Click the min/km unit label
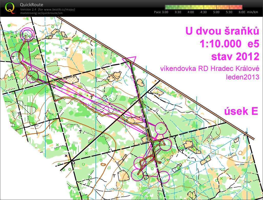The image size is (263, 200). point(253,12)
